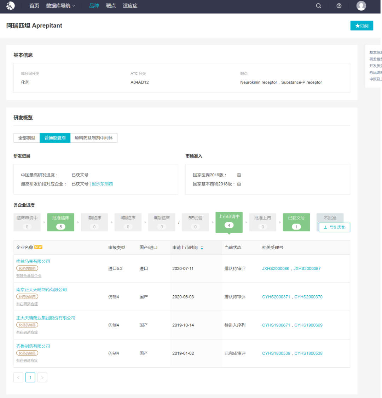Screen dimensions: 382x398
Task: Select the 原料药及制剂中间体 tab
Action: click(94, 138)
